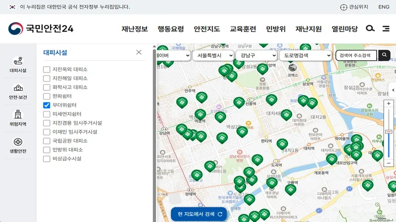This screenshot has height=222, width=396.
Task: Open the 교육훈련 menu
Action: pos(243,29)
